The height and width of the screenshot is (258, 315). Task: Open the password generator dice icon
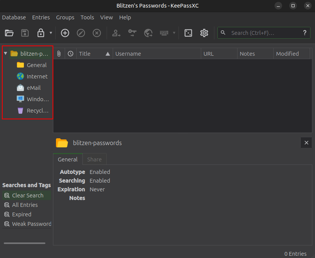point(188,33)
